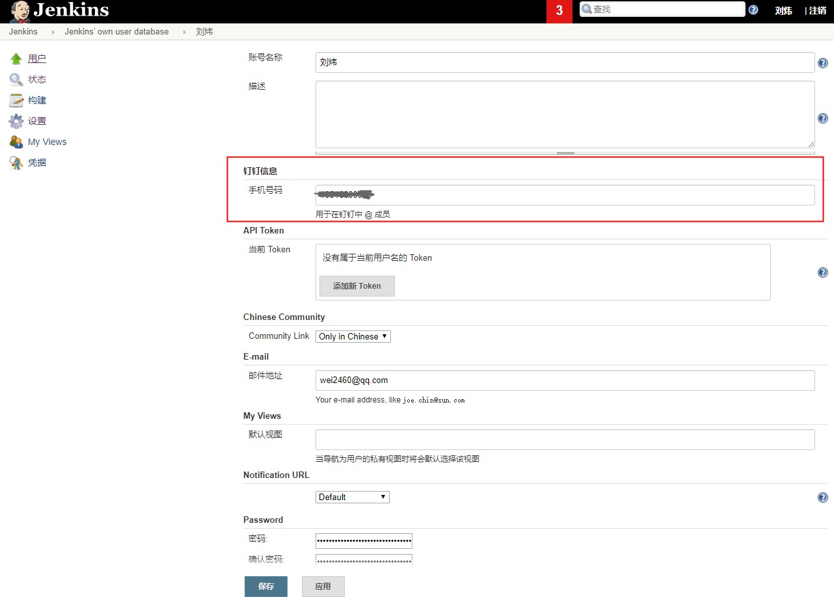Click the 没有属于当前用户名的 Token text
Image resolution: width=834 pixels, height=597 pixels.
point(377,258)
